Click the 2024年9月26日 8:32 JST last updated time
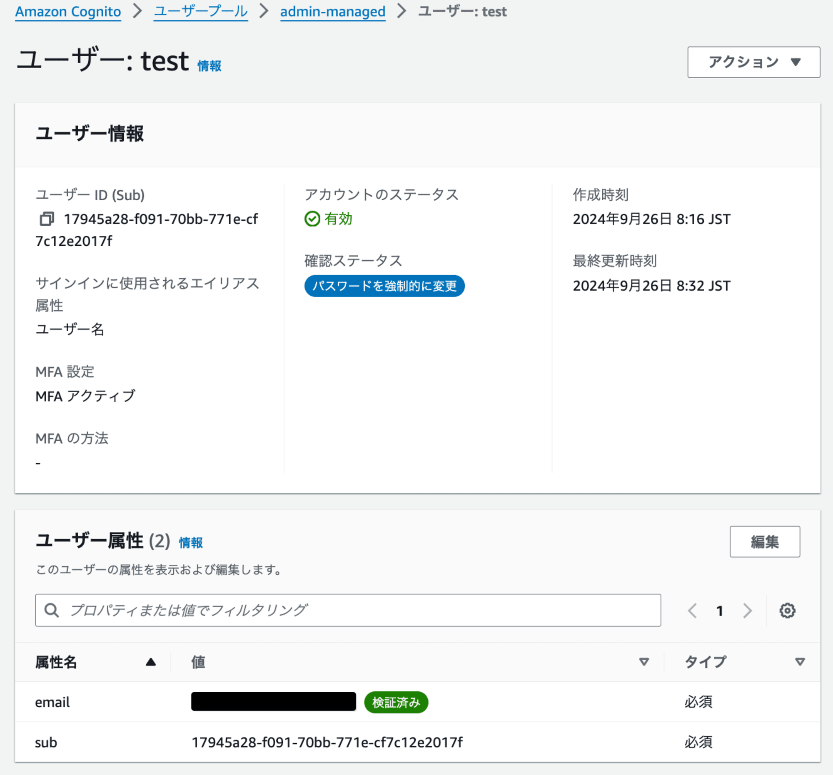The height and width of the screenshot is (775, 833). 651,286
